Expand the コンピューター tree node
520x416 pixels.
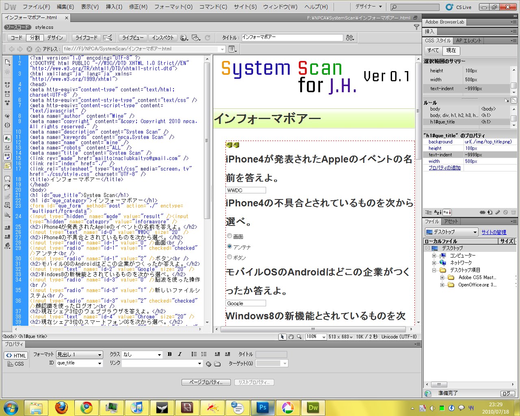click(x=434, y=256)
